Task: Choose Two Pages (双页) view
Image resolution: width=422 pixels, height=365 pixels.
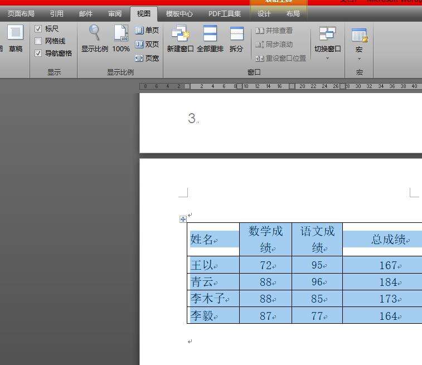Action: coord(147,44)
